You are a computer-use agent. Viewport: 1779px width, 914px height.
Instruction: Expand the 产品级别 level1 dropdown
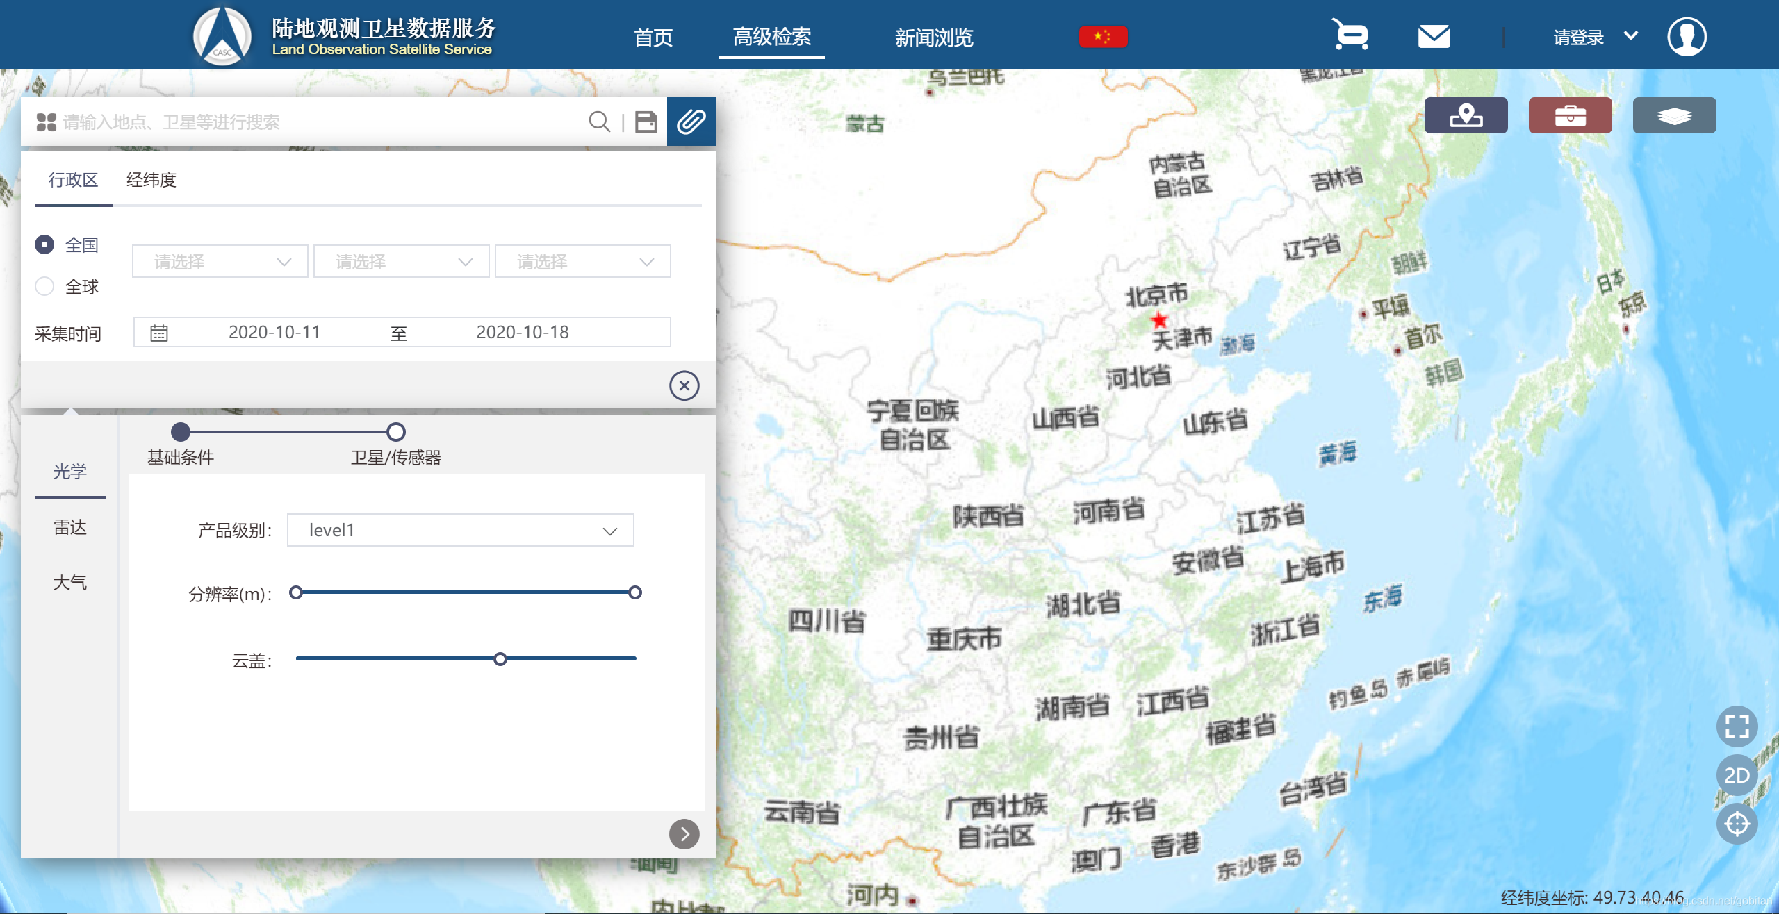pyautogui.click(x=460, y=530)
